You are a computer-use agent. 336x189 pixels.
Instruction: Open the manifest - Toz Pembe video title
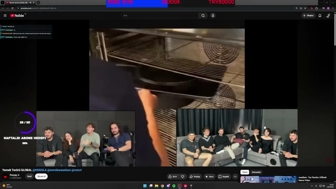point(312,179)
